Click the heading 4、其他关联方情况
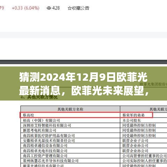 coord(39,97)
